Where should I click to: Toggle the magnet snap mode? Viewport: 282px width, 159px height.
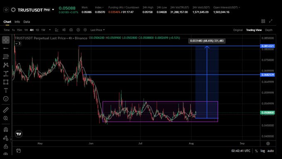click(x=6, y=129)
